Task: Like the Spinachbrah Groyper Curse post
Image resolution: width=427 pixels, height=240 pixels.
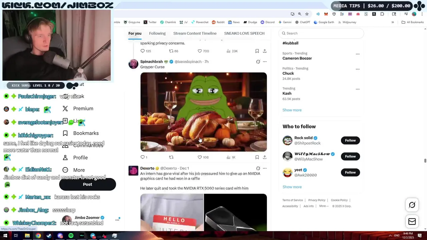Action: [x=203, y=157]
